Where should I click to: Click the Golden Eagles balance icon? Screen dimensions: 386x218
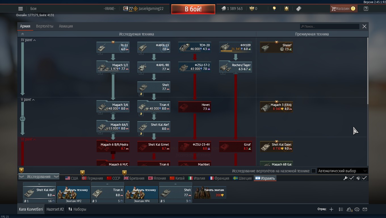251,9
